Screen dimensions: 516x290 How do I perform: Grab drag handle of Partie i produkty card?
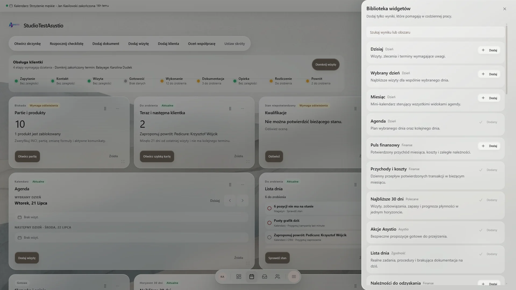click(x=105, y=109)
